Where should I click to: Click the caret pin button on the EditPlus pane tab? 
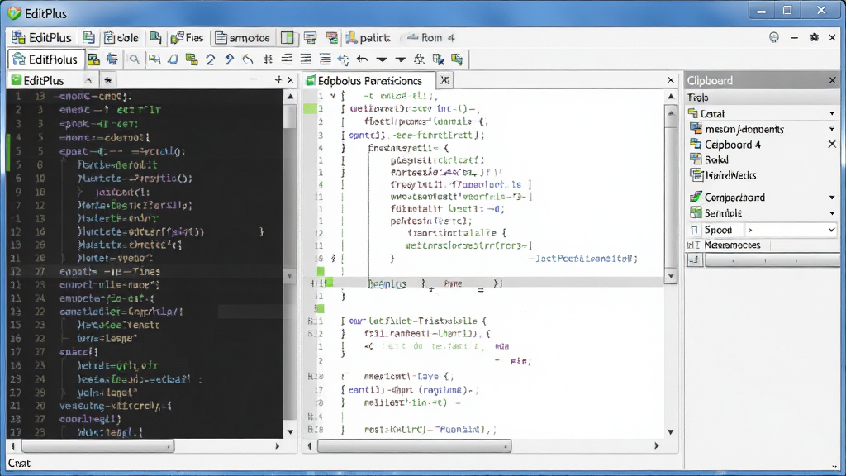88,80
